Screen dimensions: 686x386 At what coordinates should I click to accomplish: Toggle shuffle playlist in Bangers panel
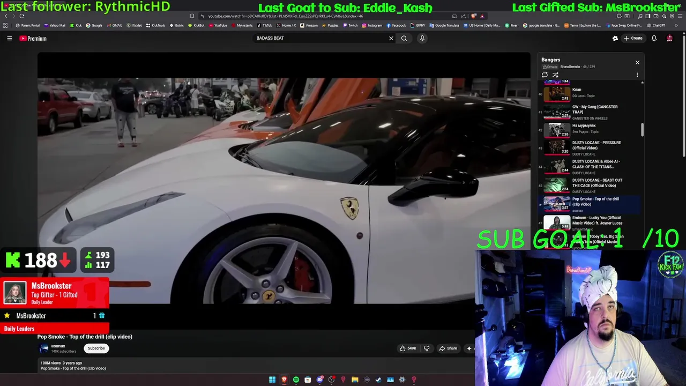tap(555, 75)
